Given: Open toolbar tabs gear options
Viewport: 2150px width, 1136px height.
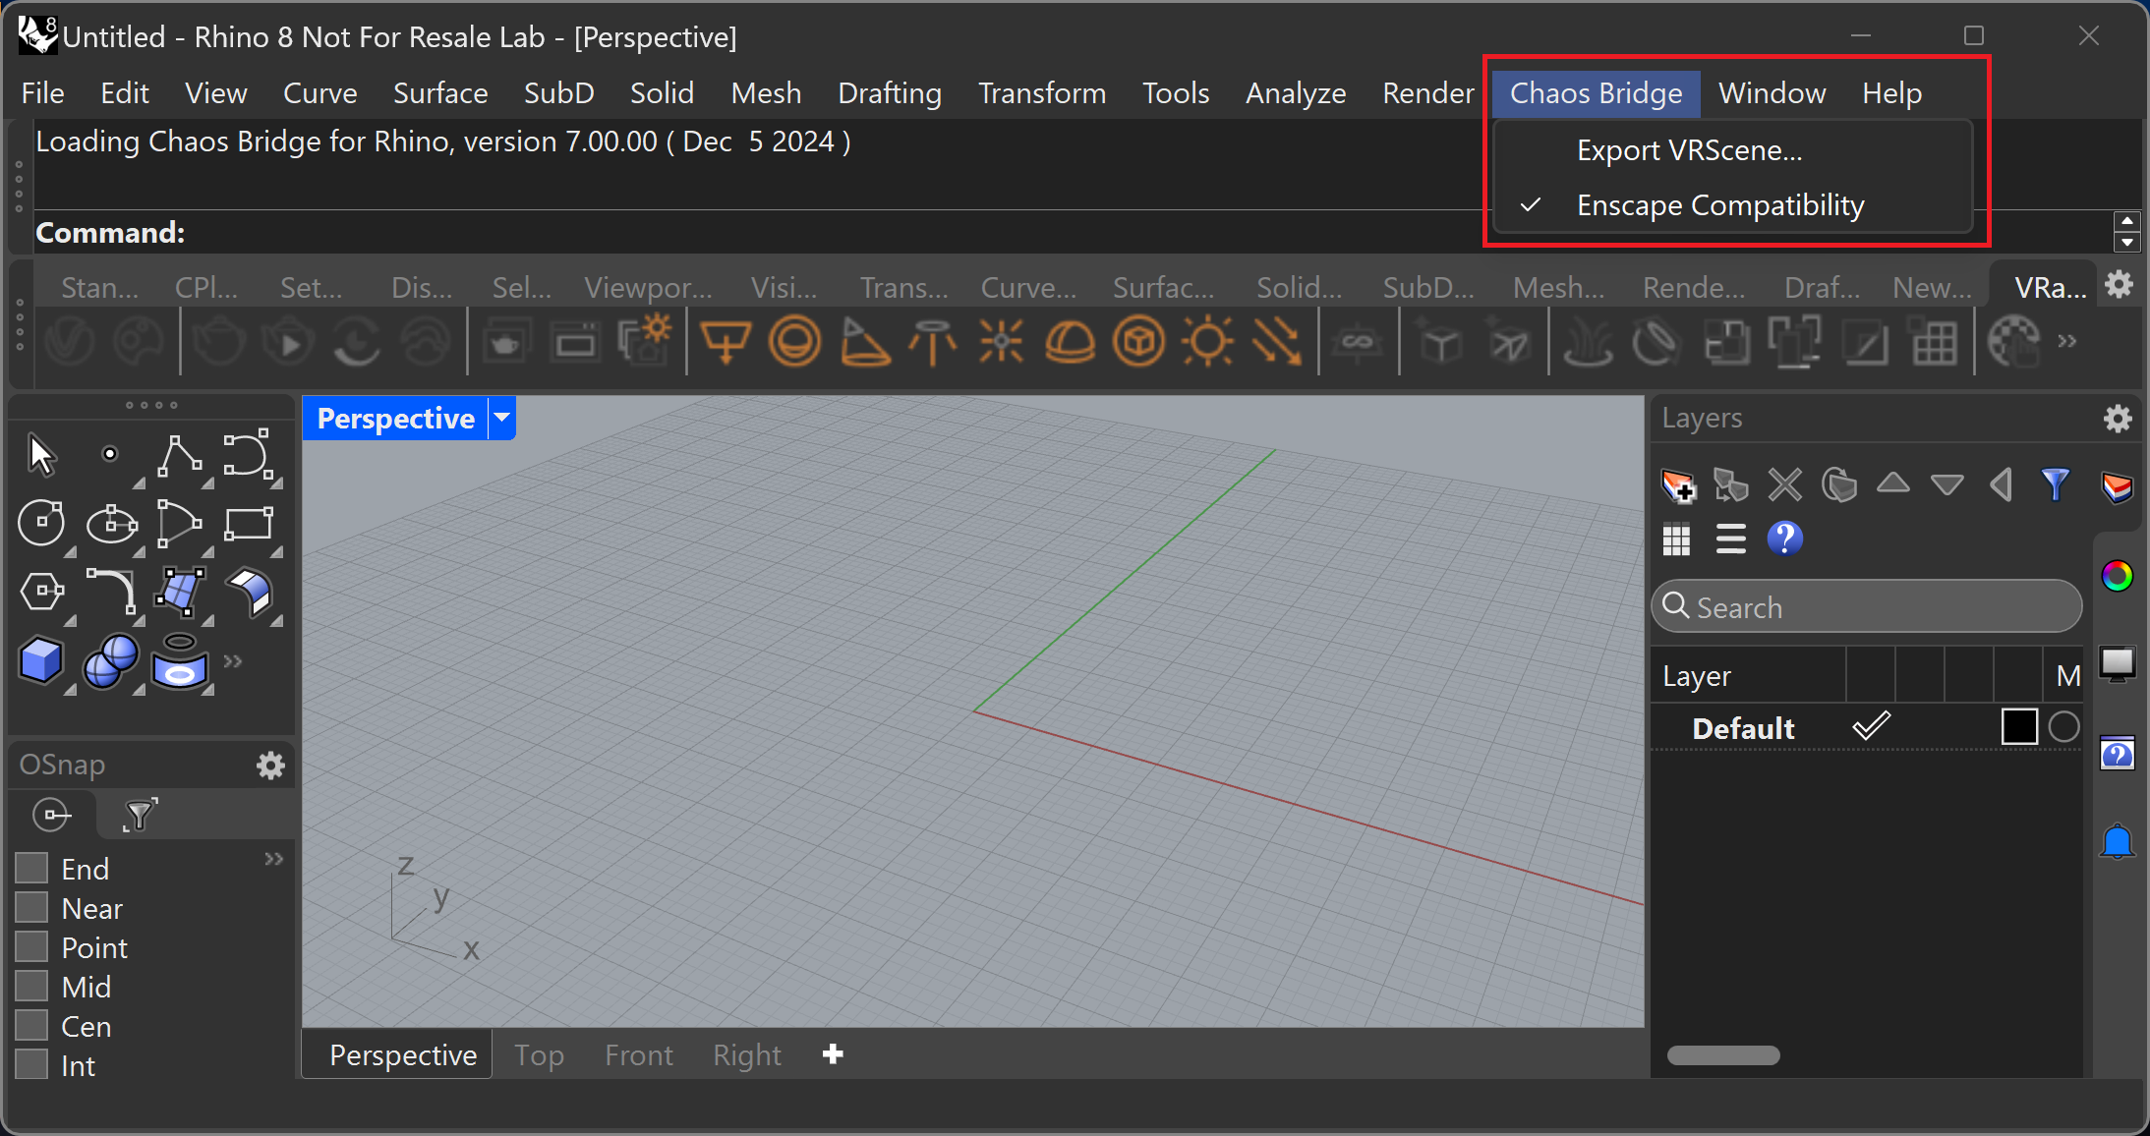Looking at the screenshot, I should [2119, 285].
